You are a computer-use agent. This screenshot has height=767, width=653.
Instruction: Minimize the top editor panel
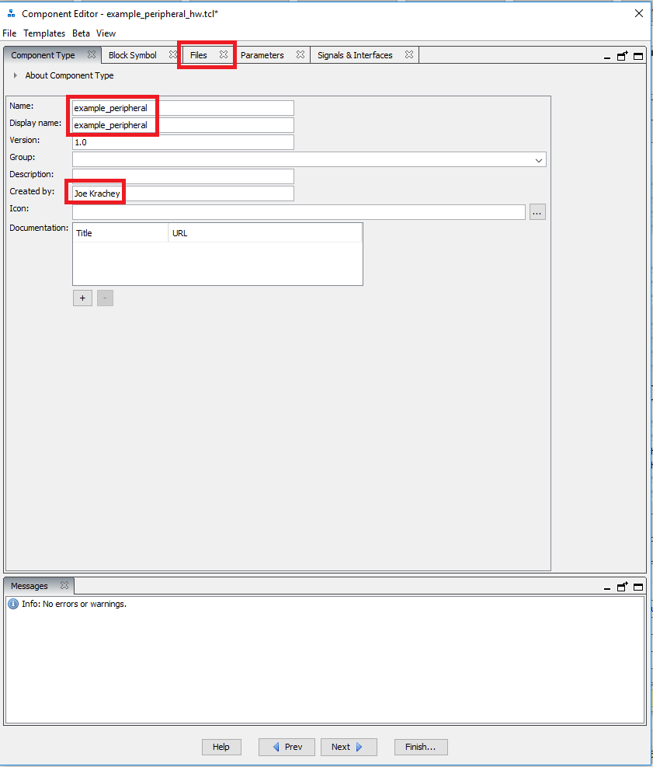pyautogui.click(x=608, y=57)
